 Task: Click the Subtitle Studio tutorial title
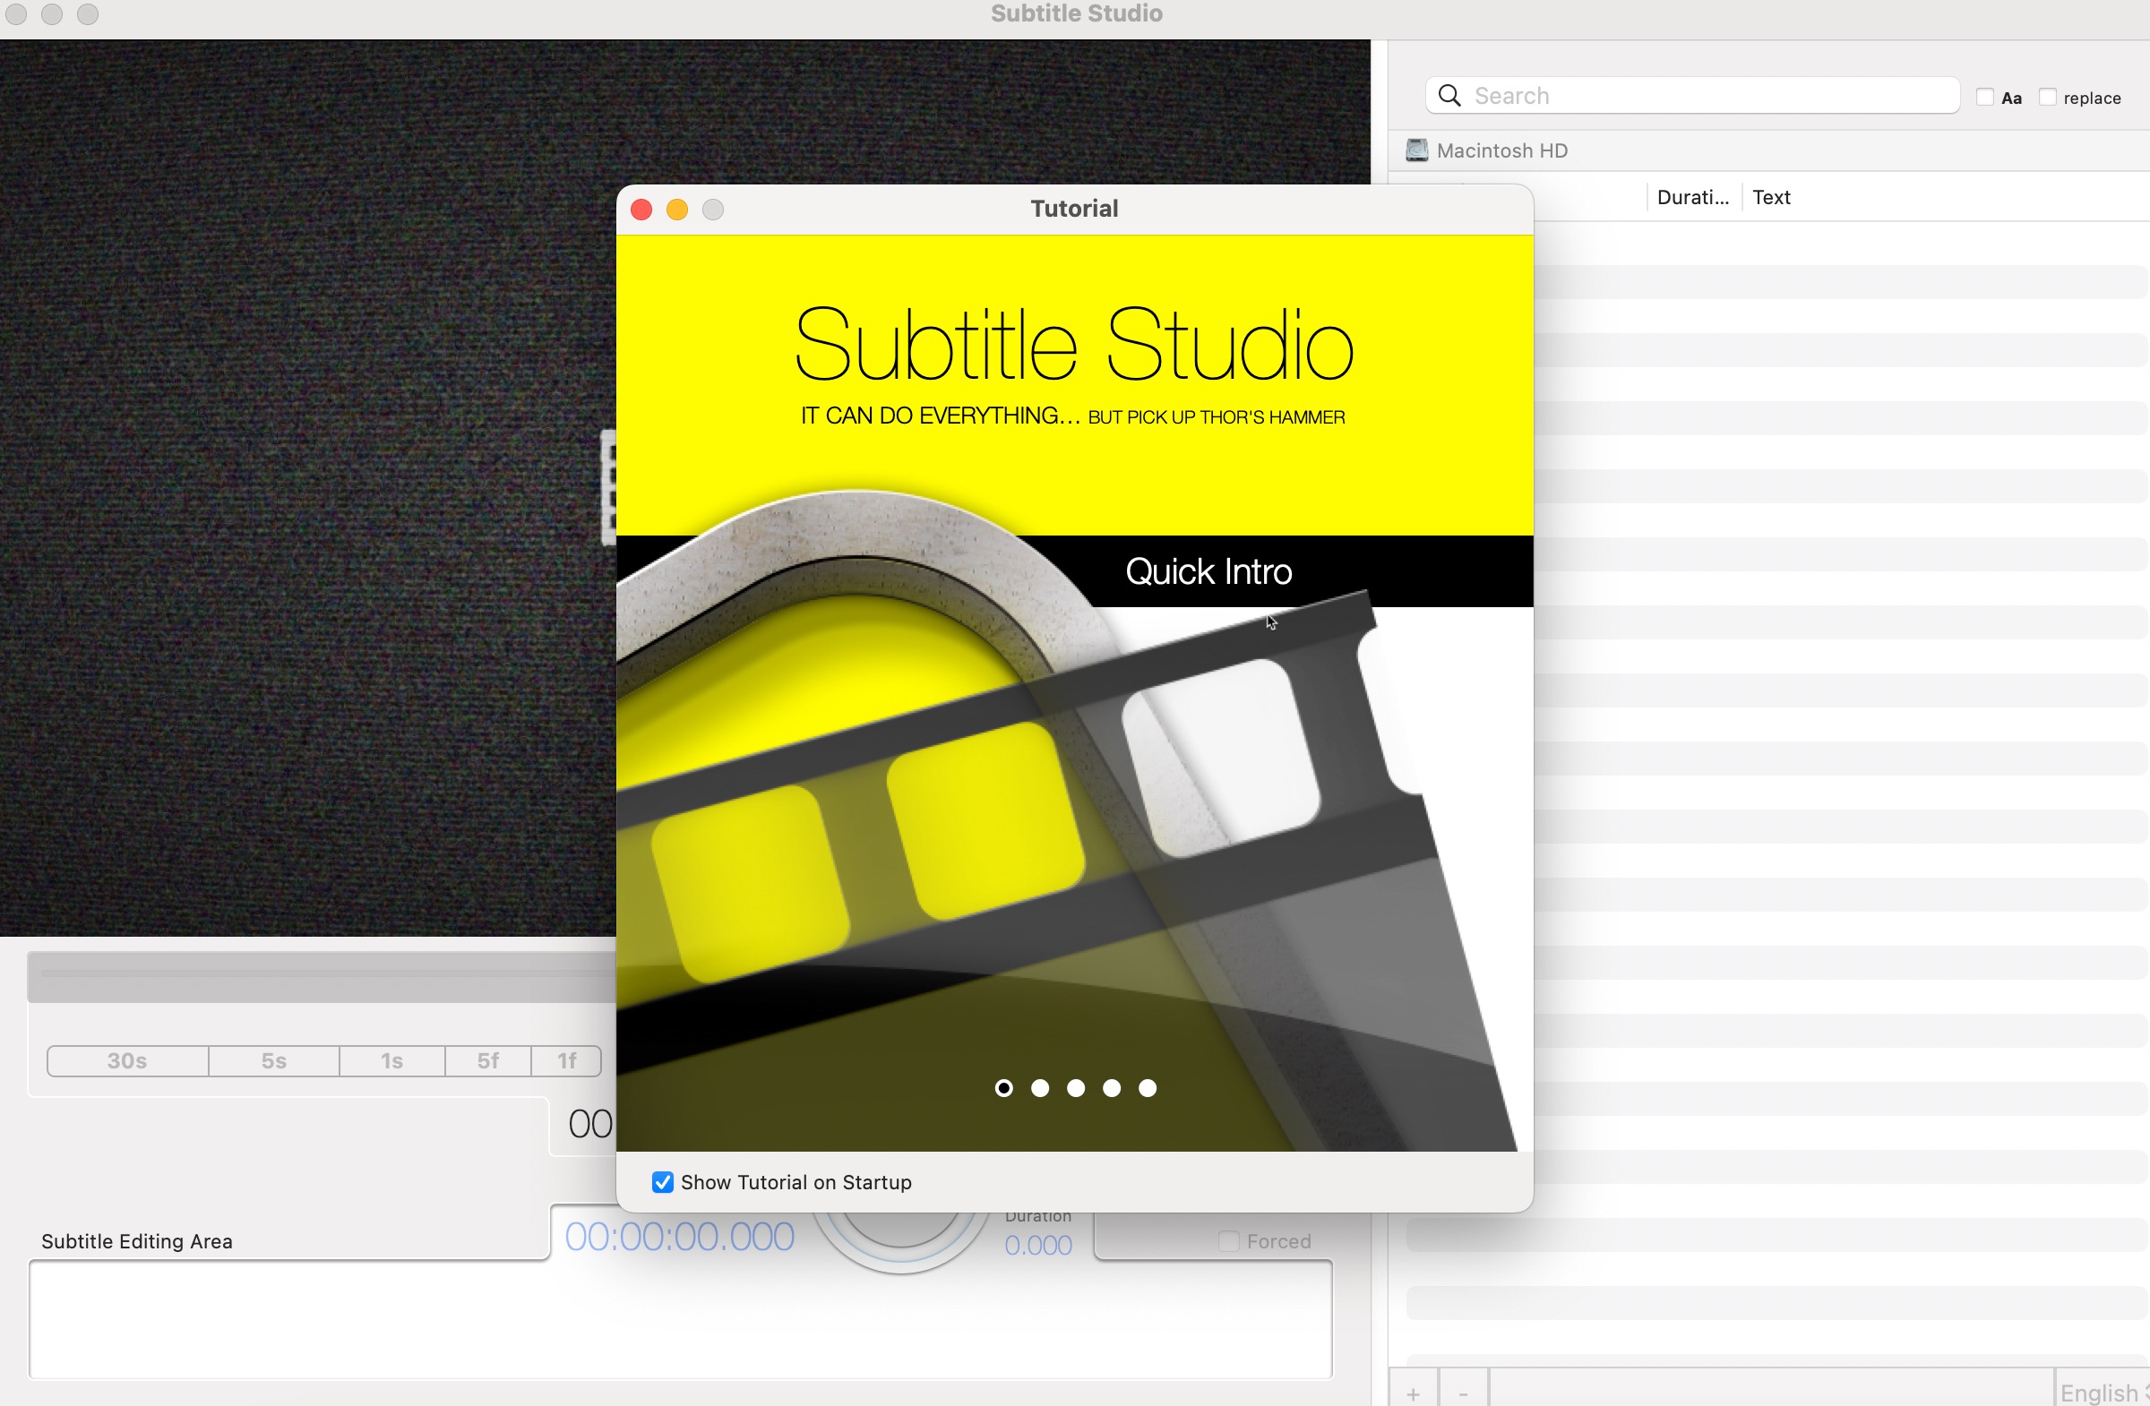pos(1074,344)
